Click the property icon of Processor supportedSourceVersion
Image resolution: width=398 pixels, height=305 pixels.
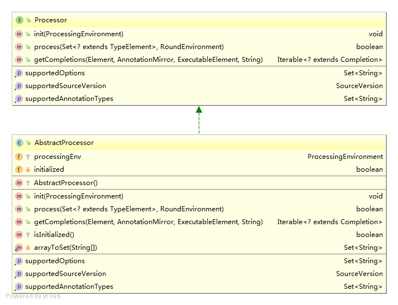click(x=19, y=86)
